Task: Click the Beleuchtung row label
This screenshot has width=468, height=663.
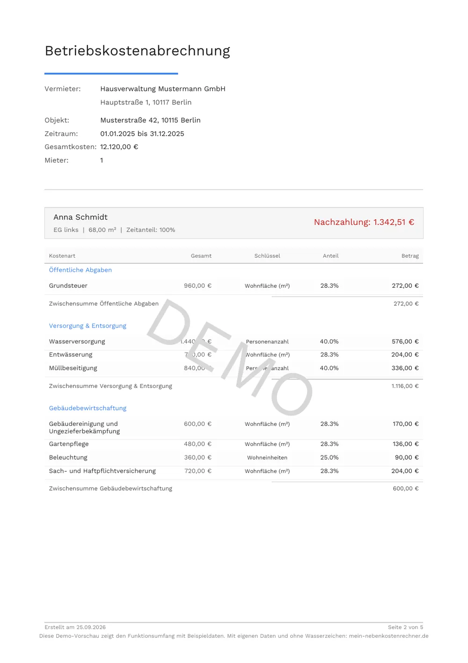Action: coord(68,458)
